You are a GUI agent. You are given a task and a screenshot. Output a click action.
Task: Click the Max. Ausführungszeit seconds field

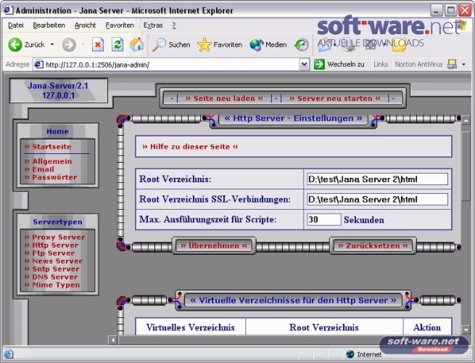point(324,219)
